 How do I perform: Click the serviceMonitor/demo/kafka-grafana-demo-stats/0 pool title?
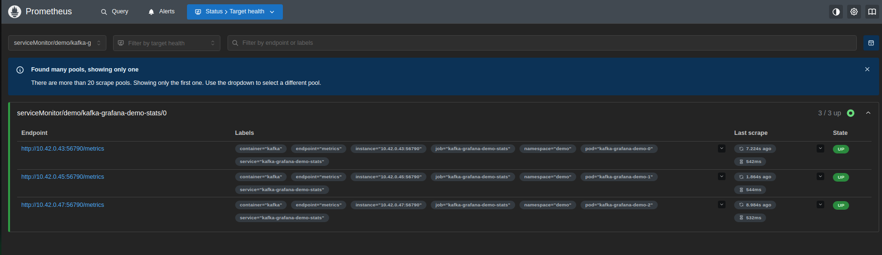pyautogui.click(x=92, y=113)
